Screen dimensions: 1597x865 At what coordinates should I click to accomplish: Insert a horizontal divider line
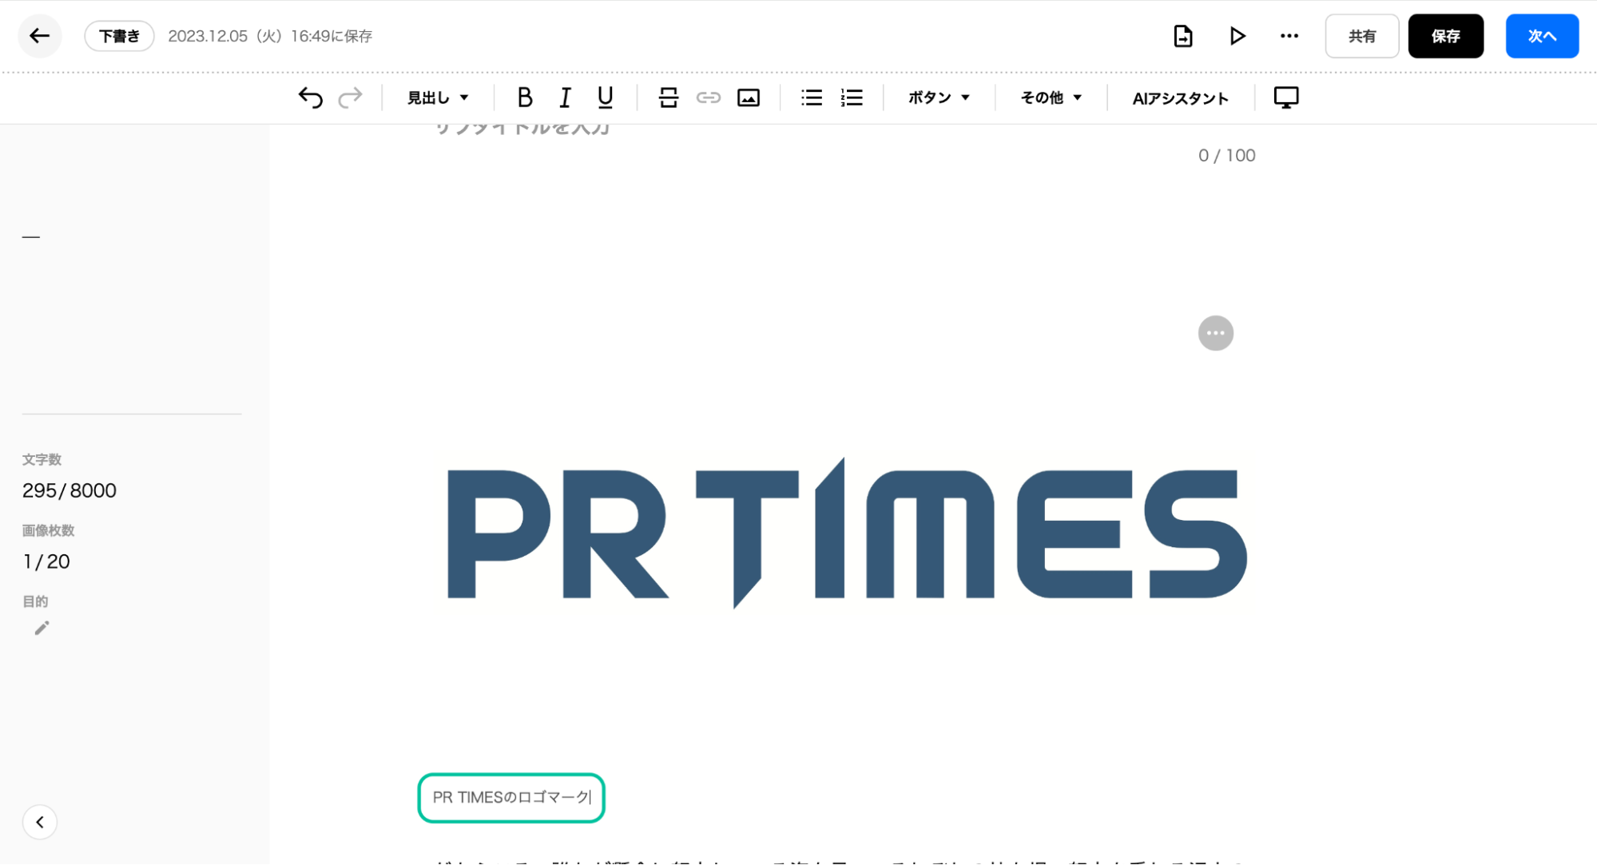click(669, 97)
